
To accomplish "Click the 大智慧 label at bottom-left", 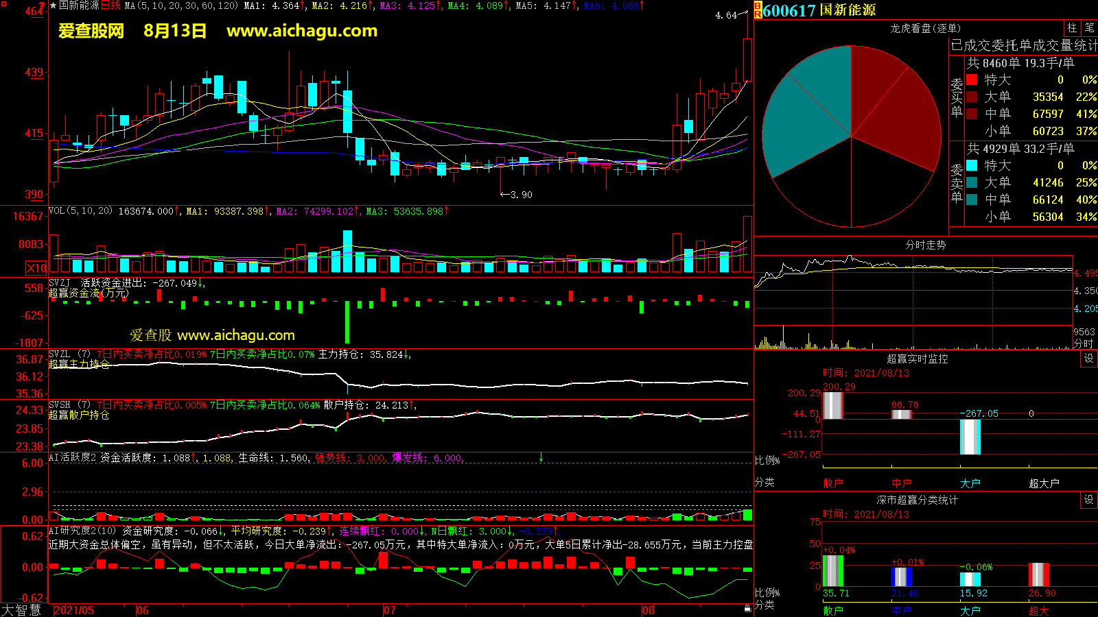I will (x=21, y=609).
